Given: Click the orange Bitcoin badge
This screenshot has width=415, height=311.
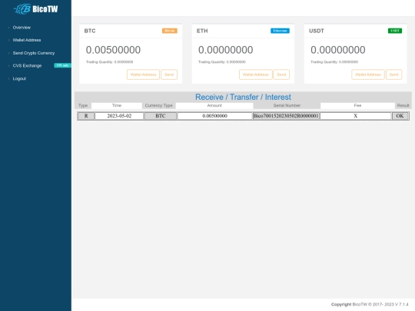Looking at the screenshot, I should (x=170, y=31).
